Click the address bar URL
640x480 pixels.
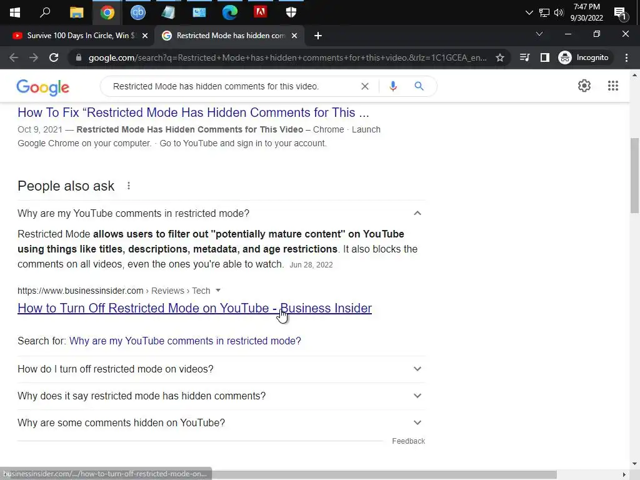tap(287, 57)
